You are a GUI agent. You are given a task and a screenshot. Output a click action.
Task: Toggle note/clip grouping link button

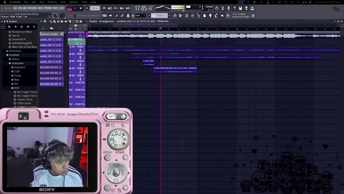pyautogui.click(x=122, y=16)
